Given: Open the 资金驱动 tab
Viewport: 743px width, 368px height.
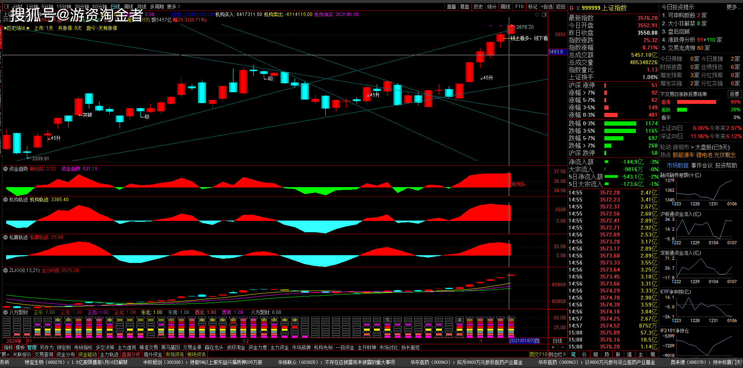Looking at the screenshot, I should [87, 354].
